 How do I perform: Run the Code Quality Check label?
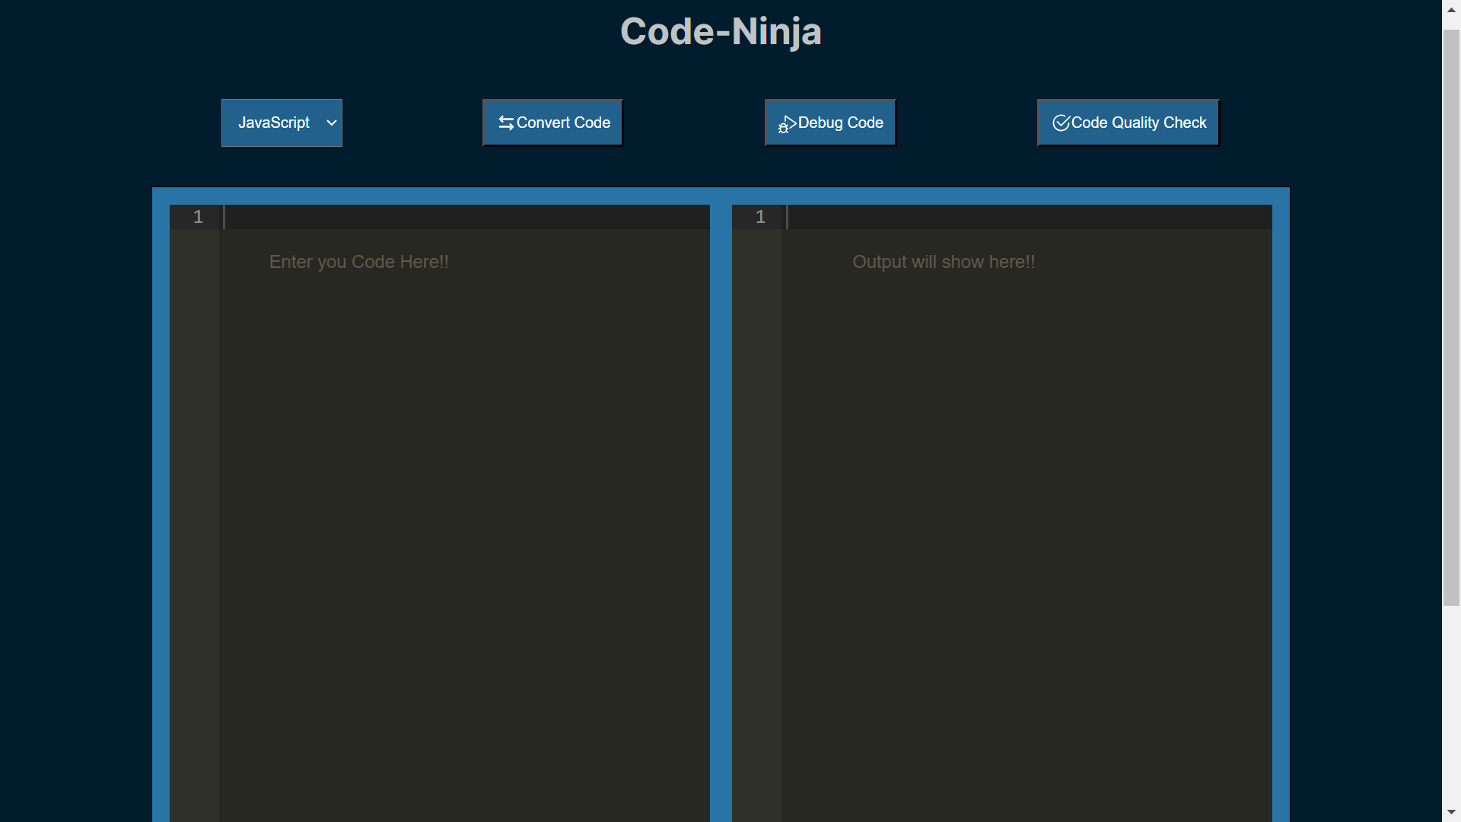1138,123
